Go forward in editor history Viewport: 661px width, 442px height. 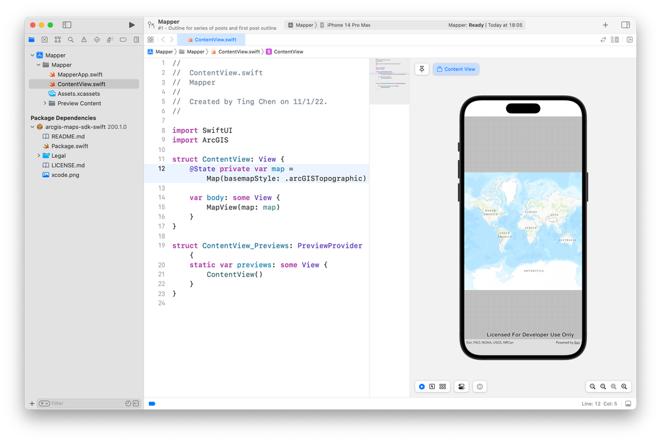tap(171, 40)
